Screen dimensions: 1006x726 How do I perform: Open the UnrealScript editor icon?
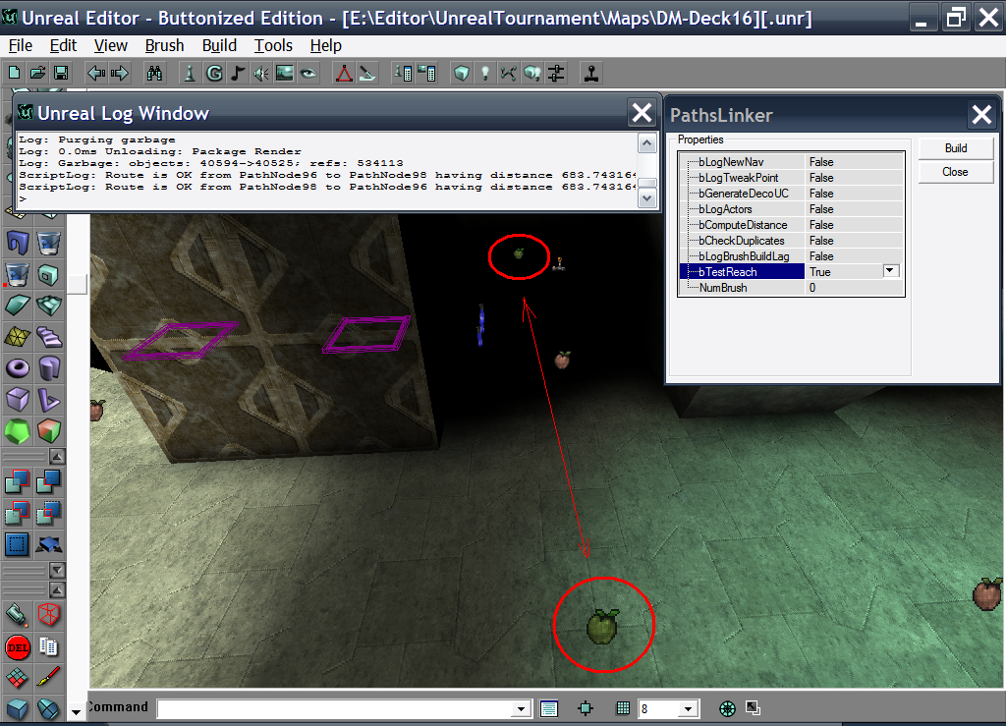367,73
